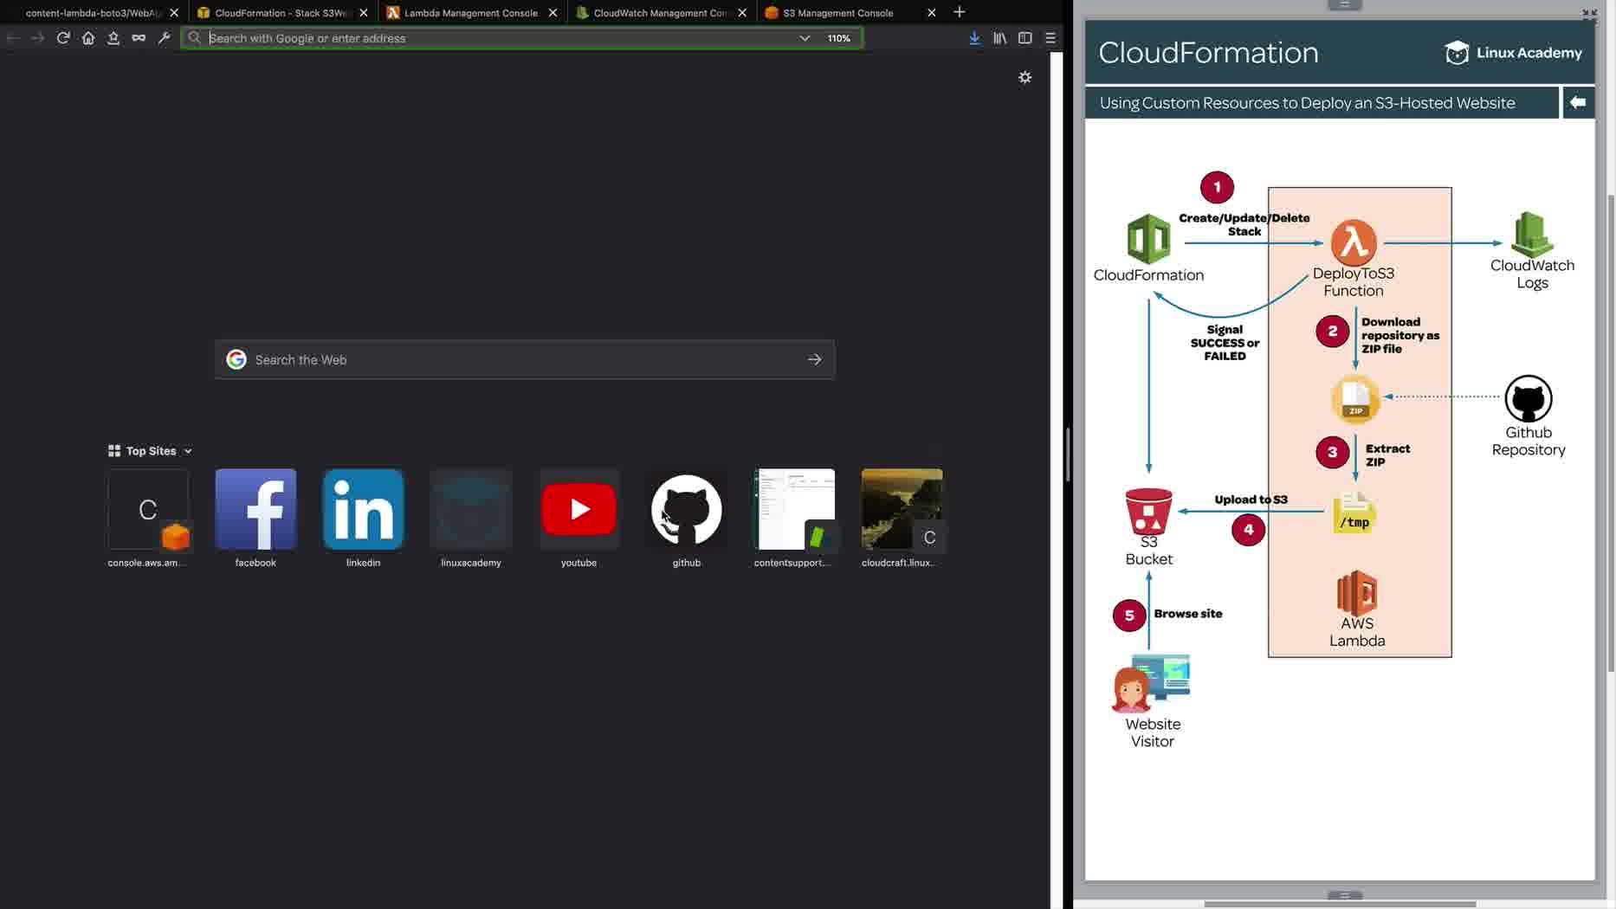The width and height of the screenshot is (1616, 909).
Task: Click the slide panel horizontal scrollbar
Action: click(x=1340, y=904)
